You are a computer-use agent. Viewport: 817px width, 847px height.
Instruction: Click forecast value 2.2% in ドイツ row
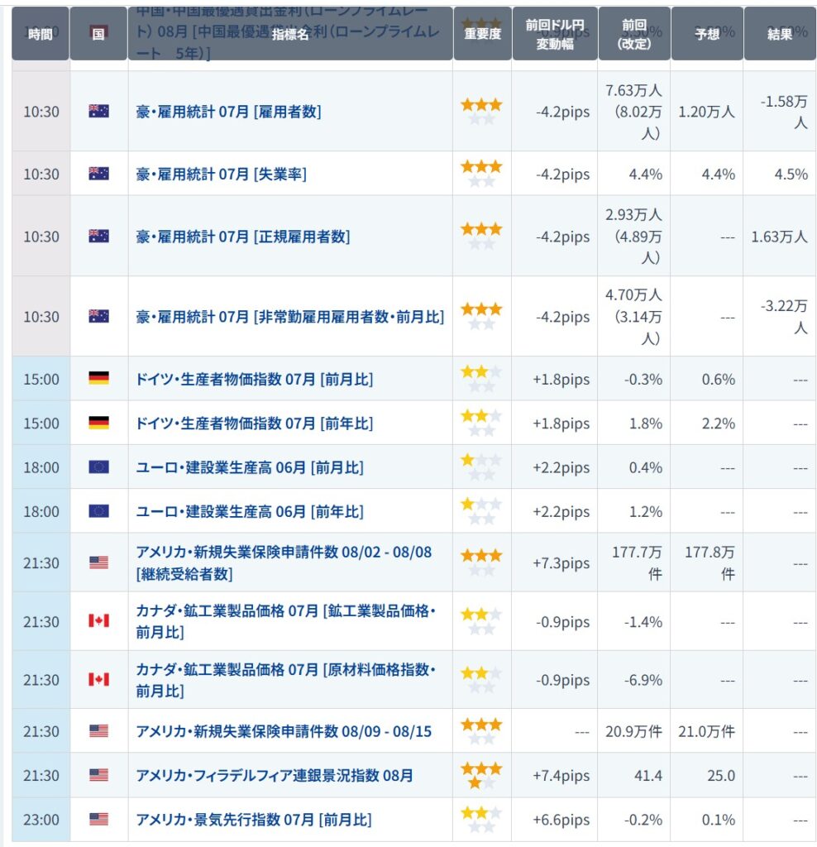pyautogui.click(x=718, y=423)
